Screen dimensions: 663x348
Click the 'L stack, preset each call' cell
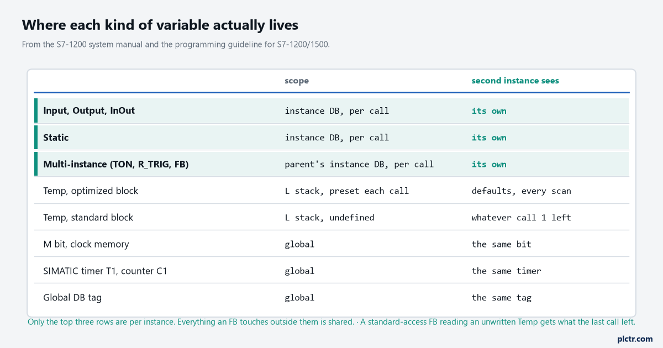pyautogui.click(x=347, y=191)
